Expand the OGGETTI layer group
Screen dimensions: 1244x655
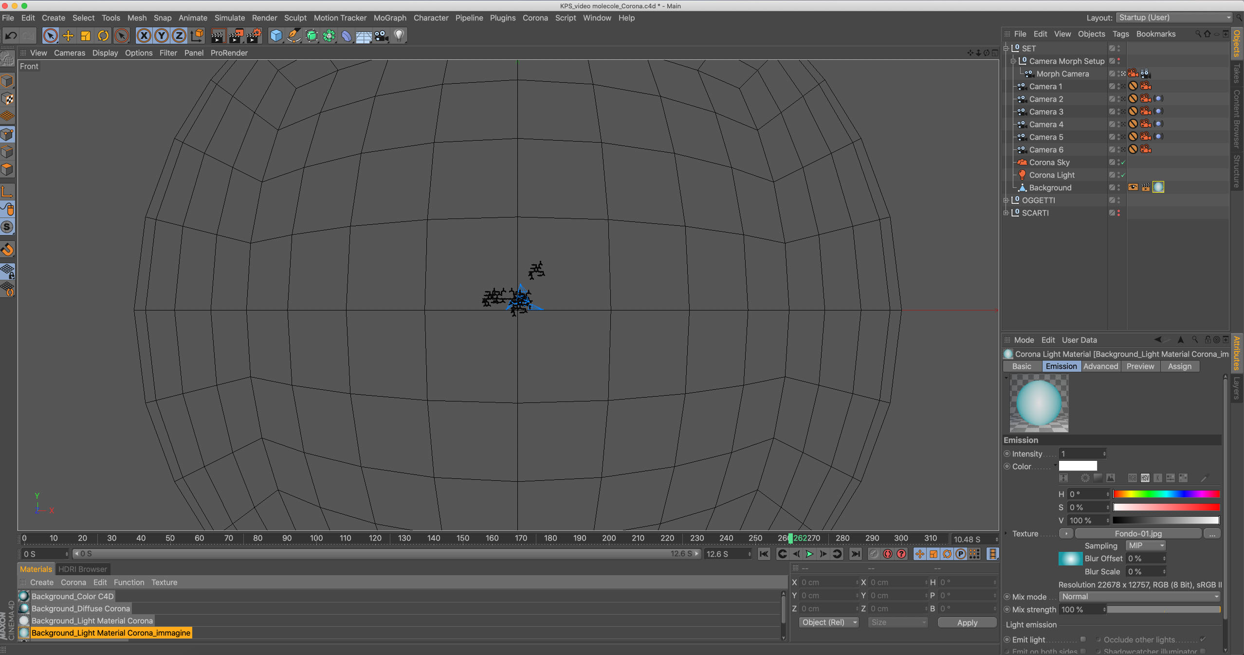click(x=1006, y=200)
